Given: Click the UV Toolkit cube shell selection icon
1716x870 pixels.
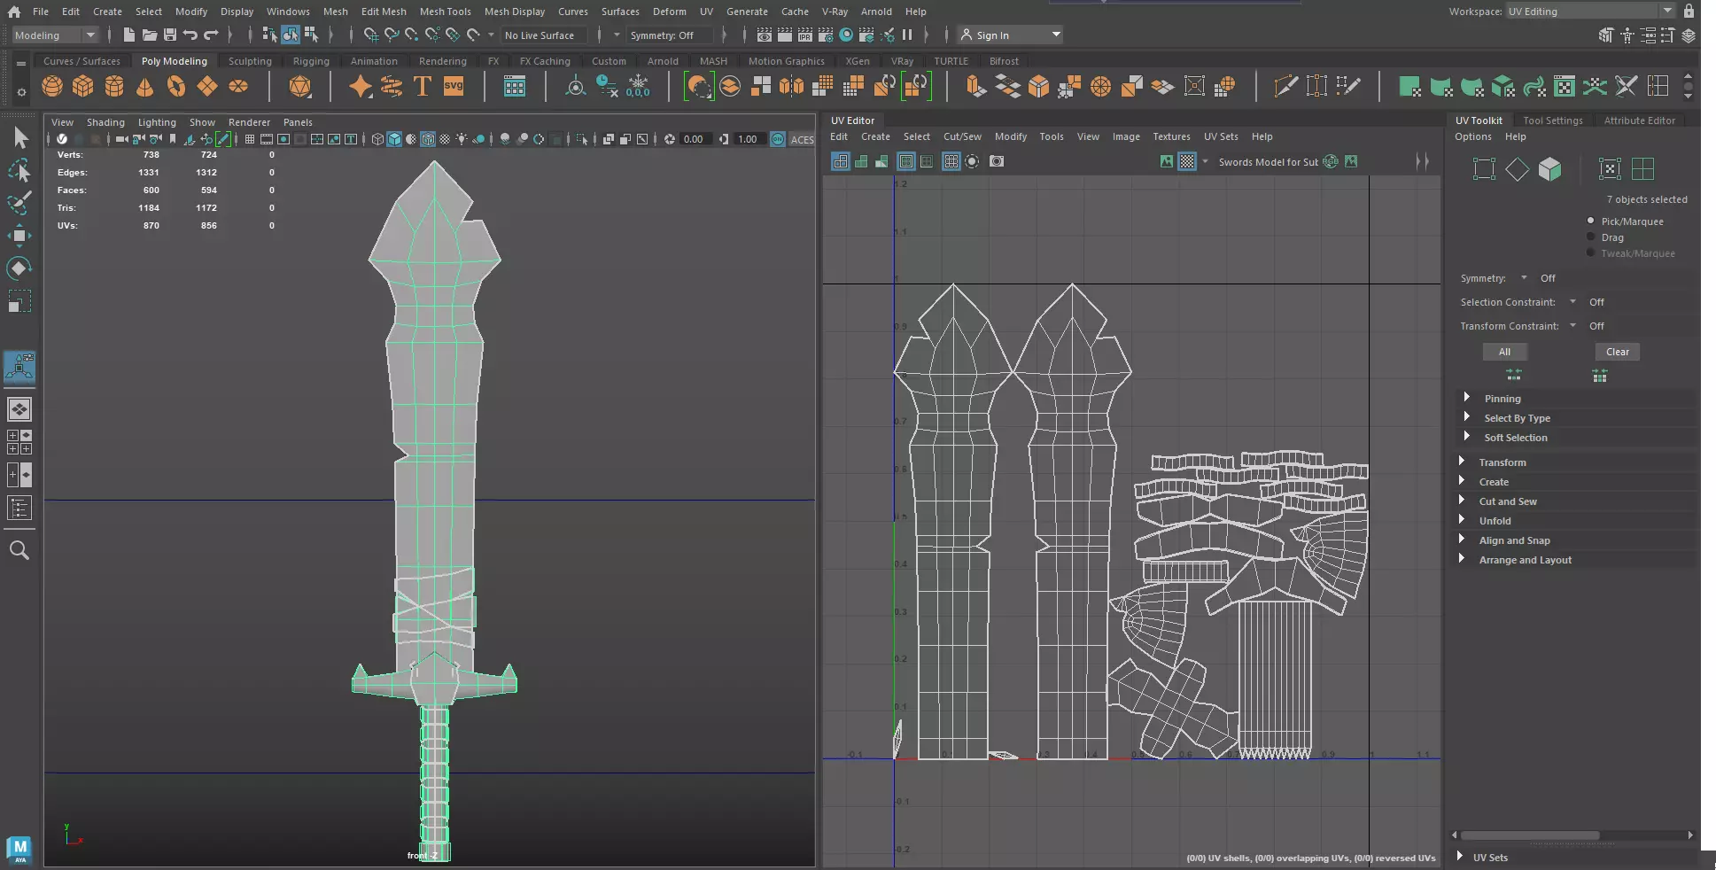Looking at the screenshot, I should coord(1549,168).
